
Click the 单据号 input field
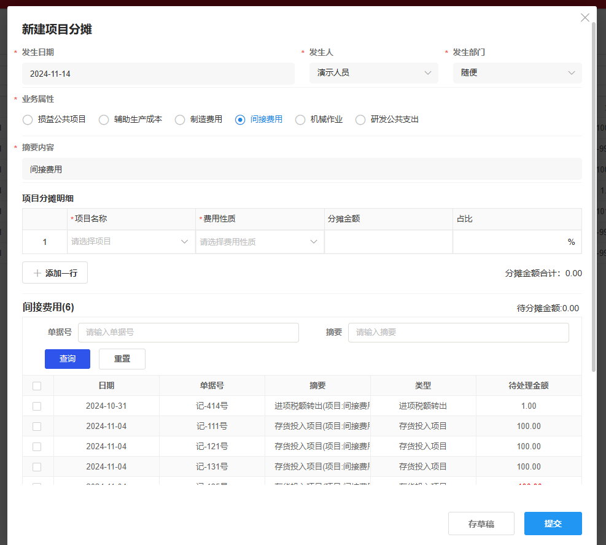point(188,332)
